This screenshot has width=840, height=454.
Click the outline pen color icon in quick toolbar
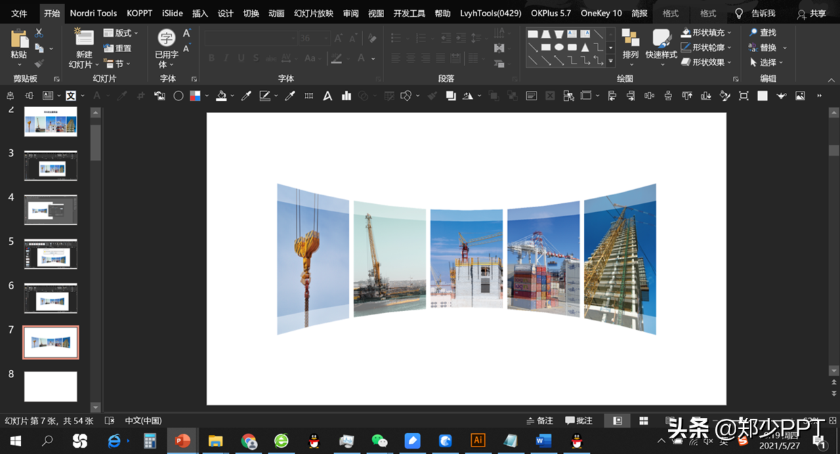tap(265, 96)
